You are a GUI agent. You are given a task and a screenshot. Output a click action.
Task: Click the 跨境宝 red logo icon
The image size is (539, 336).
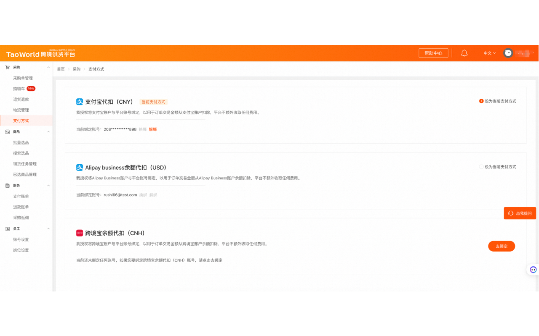80,233
